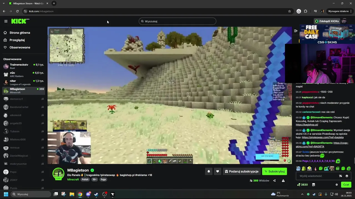
Task: Open emoji picker in chat input
Action: (347, 176)
